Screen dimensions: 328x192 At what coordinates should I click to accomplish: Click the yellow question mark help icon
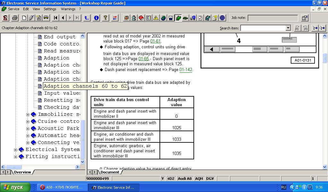[105, 18]
